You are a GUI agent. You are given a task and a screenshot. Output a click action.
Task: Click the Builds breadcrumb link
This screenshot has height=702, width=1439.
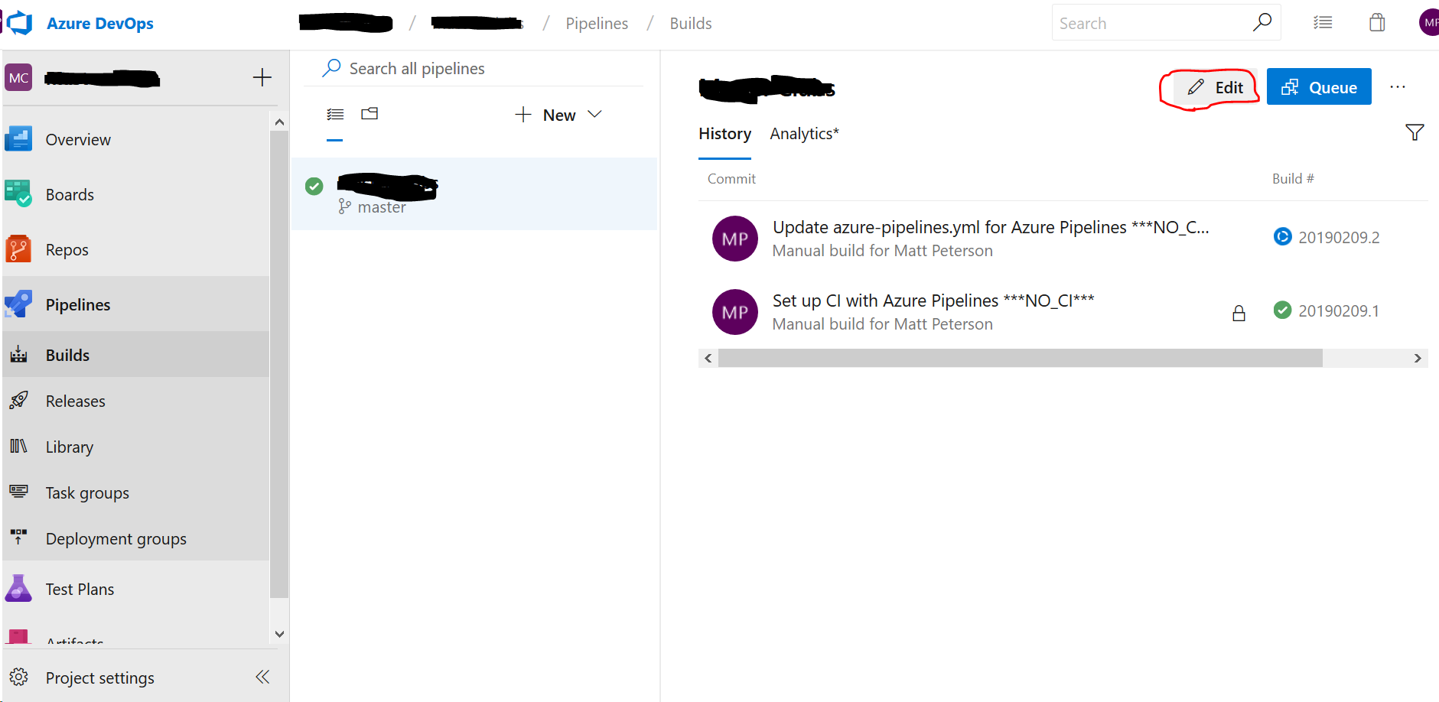click(691, 24)
